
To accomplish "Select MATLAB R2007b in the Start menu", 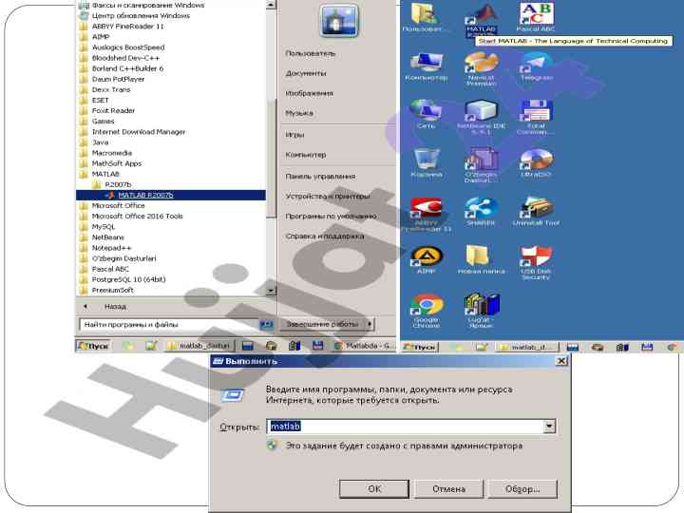I will pyautogui.click(x=145, y=195).
